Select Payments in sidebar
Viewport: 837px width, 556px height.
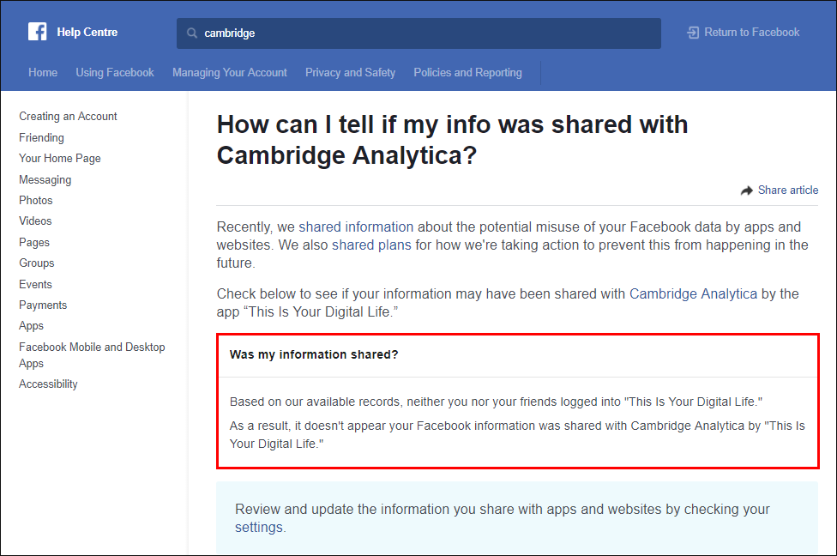click(43, 305)
